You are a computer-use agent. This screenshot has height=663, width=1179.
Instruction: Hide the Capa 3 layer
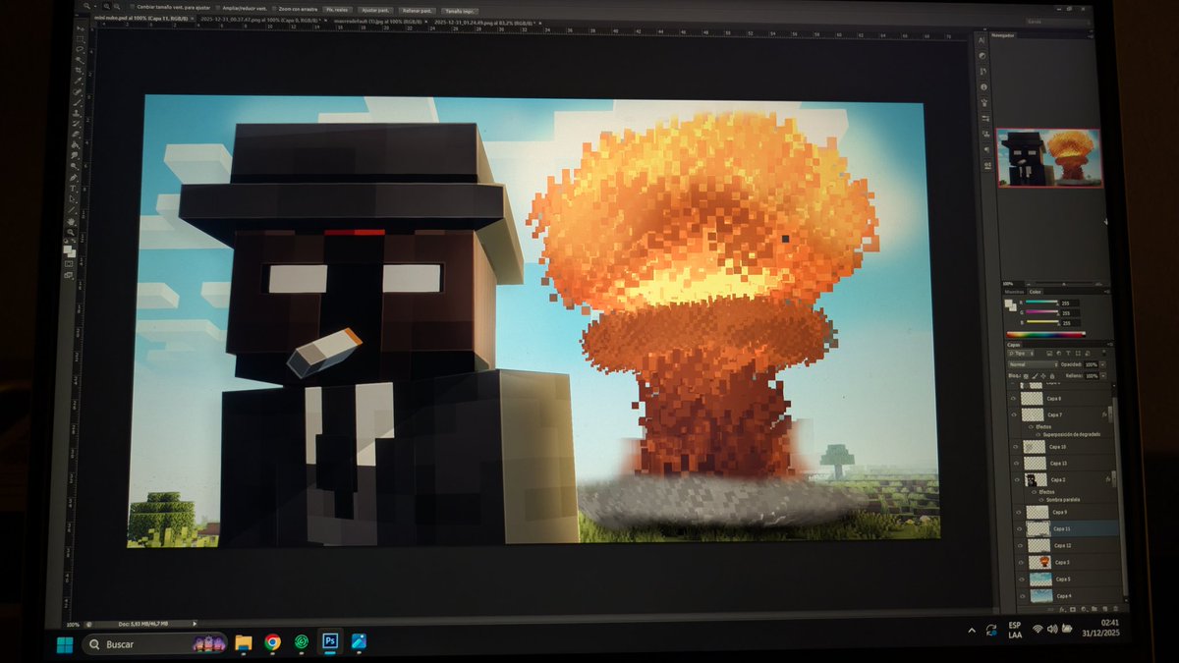[1015, 562]
